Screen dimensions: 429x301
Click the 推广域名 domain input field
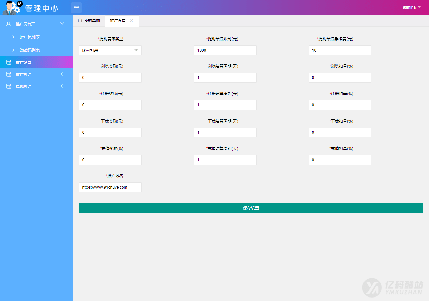click(110, 187)
